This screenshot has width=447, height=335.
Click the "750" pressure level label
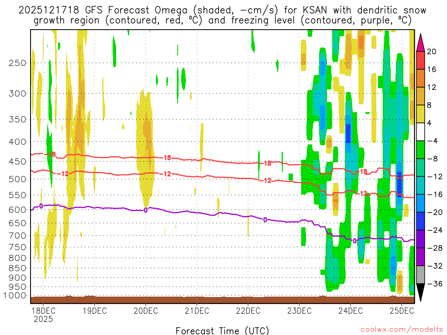click(x=17, y=247)
